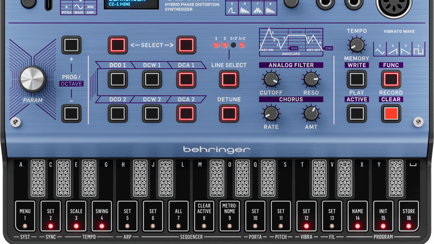Toggle the DCA 1 button
Viewport: 434px width, 244px height.
tap(186, 79)
